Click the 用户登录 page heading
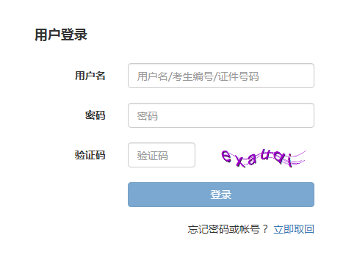The height and width of the screenshot is (271, 357). coord(61,35)
